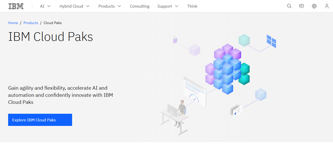The width and height of the screenshot is (333, 152).
Task: Open the Hybrid Cloud dropdown
Action: (74, 6)
